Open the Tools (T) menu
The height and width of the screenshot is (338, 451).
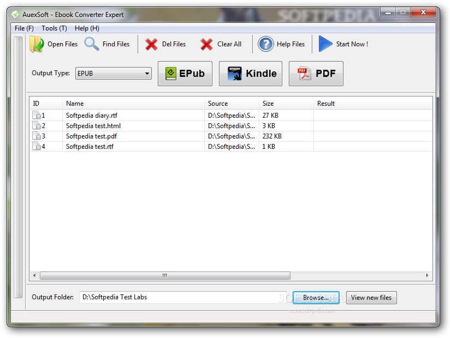[54, 28]
